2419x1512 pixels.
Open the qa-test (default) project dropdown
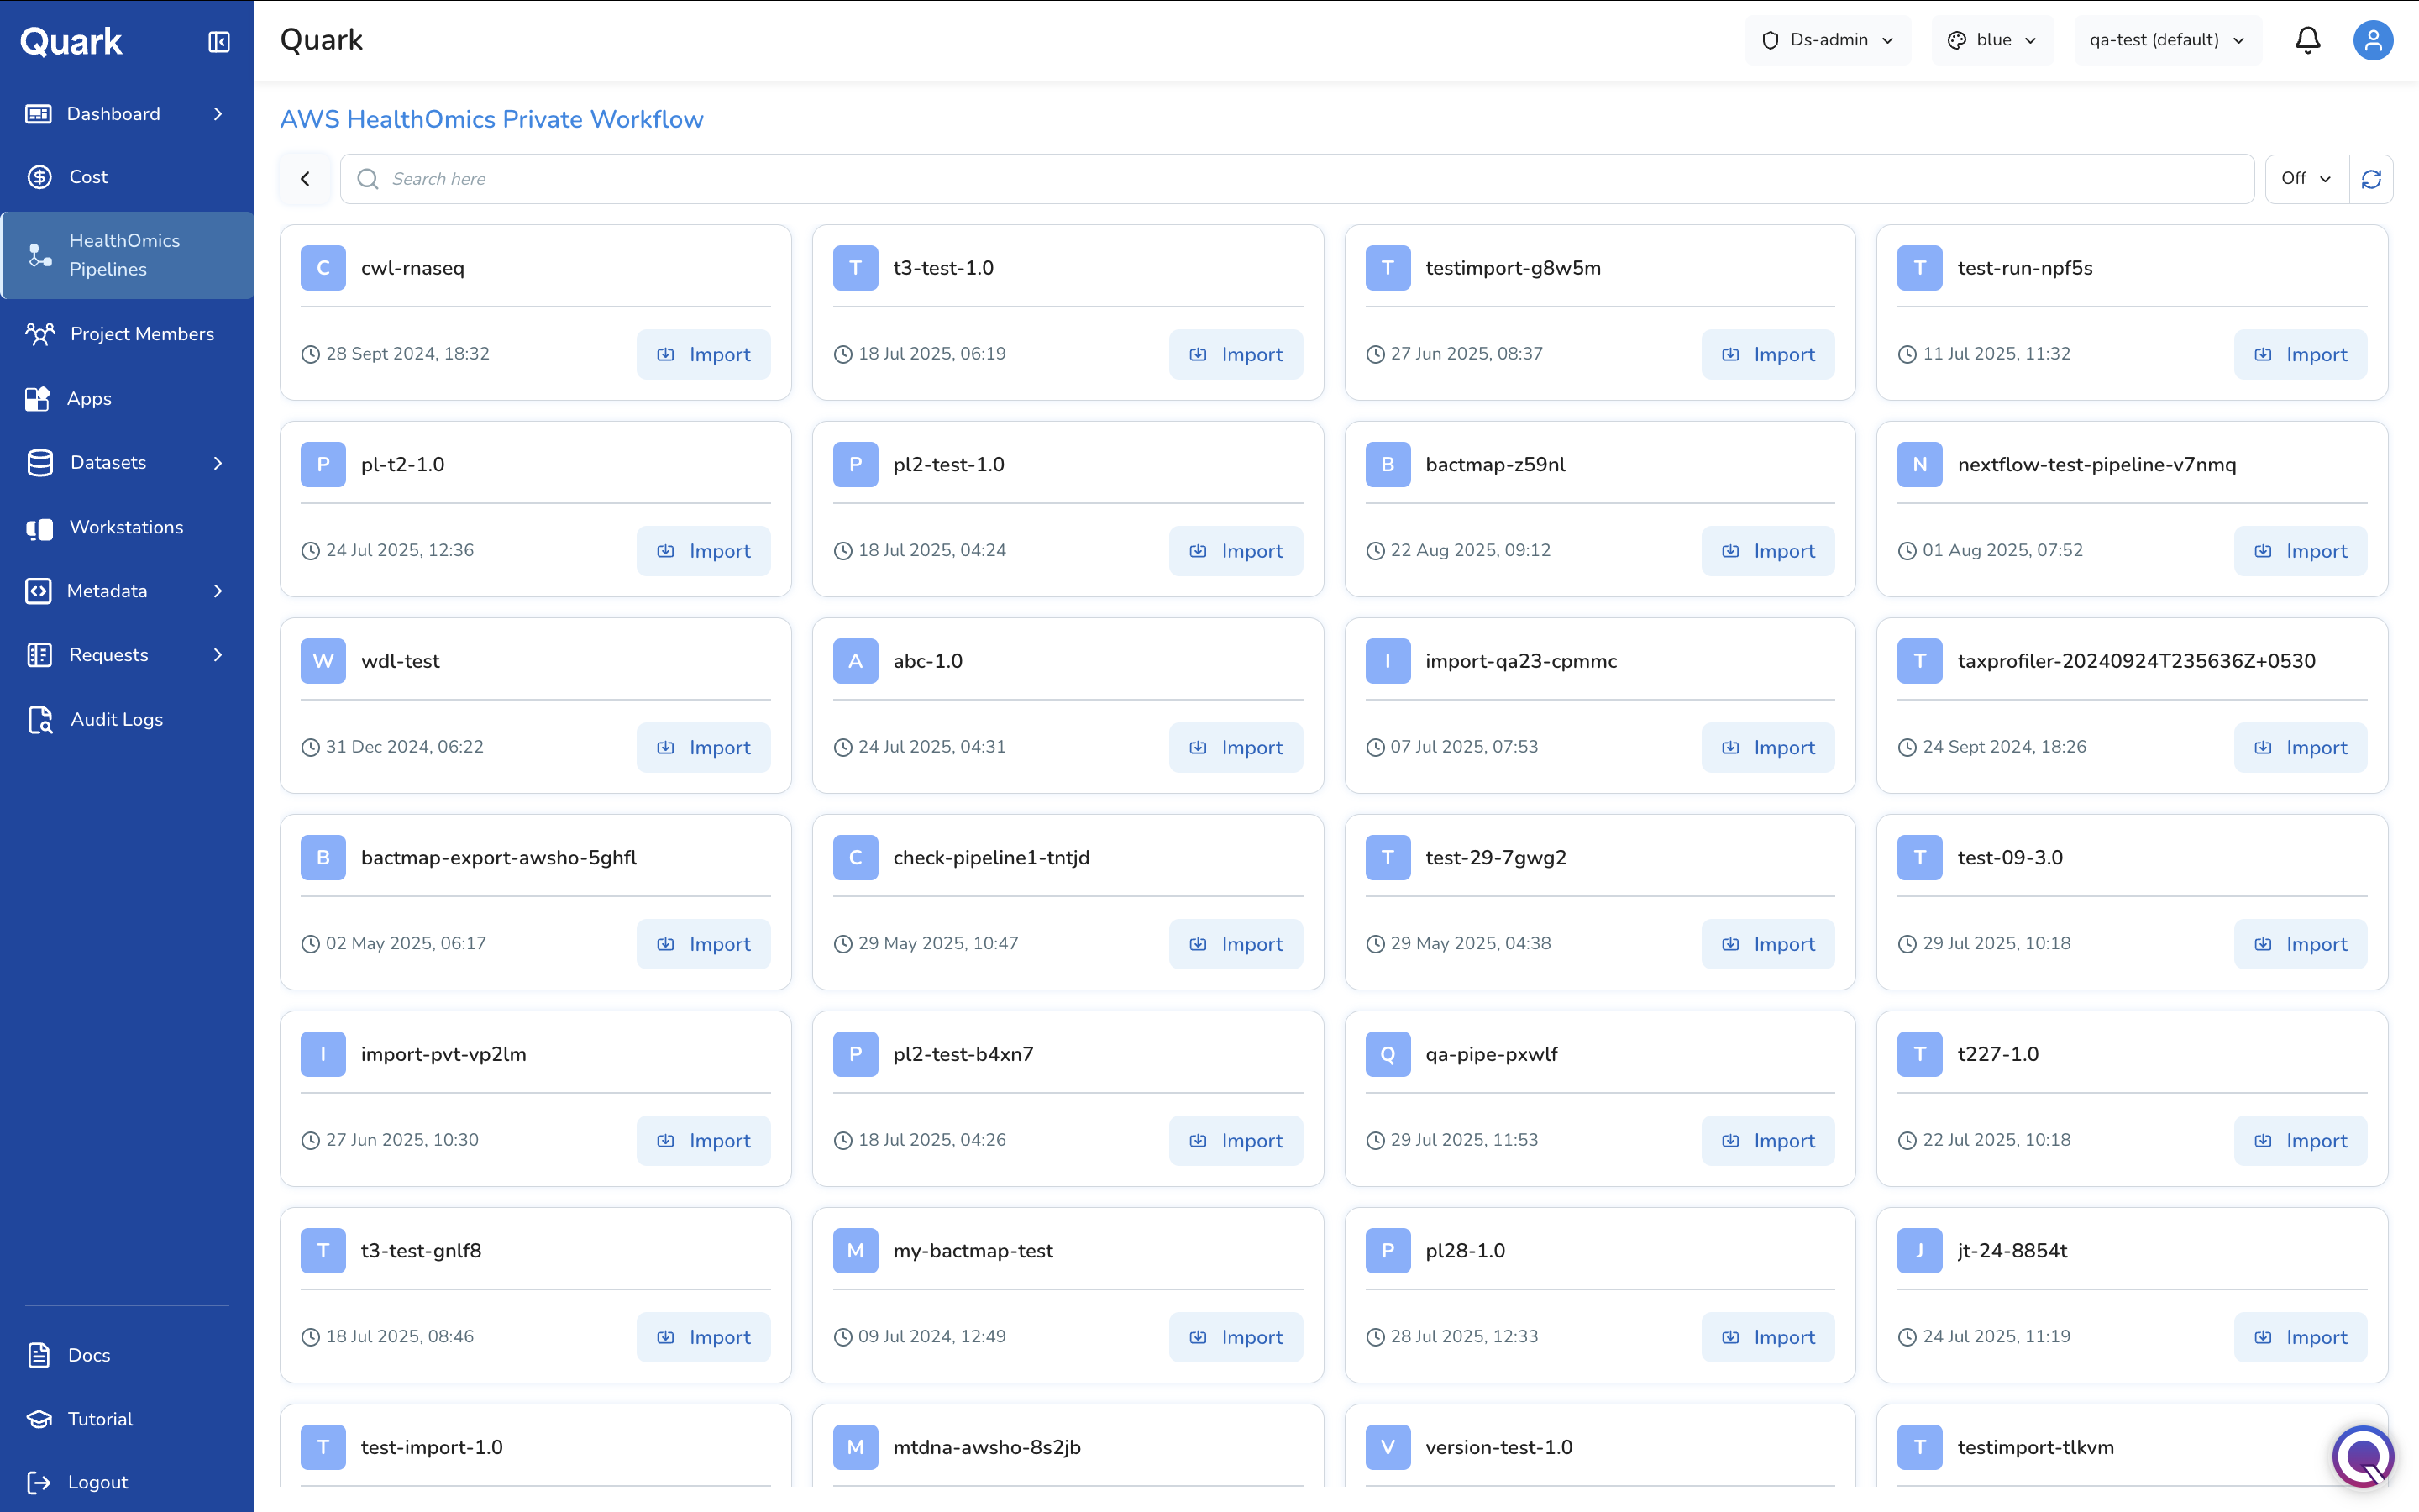(x=2167, y=40)
